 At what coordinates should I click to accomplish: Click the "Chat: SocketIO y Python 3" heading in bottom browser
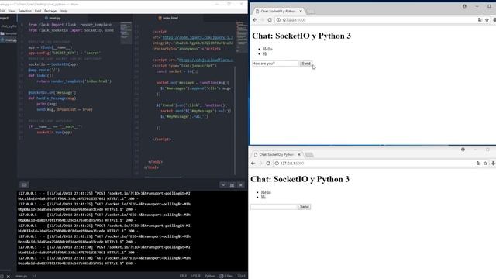[300, 179]
